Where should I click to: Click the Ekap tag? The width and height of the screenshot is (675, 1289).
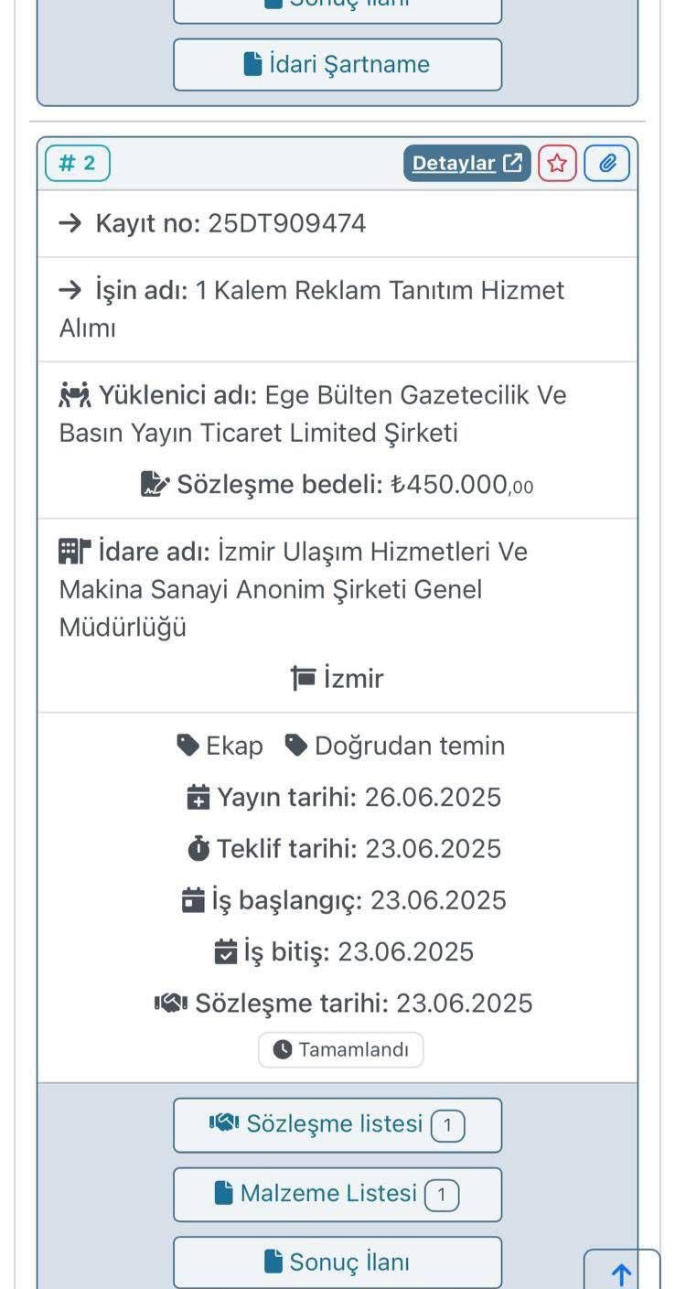(220, 746)
